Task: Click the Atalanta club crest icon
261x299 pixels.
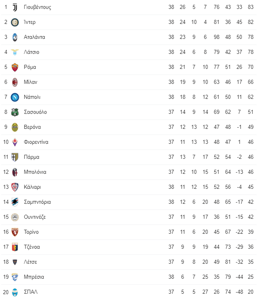Action: [x=15, y=37]
